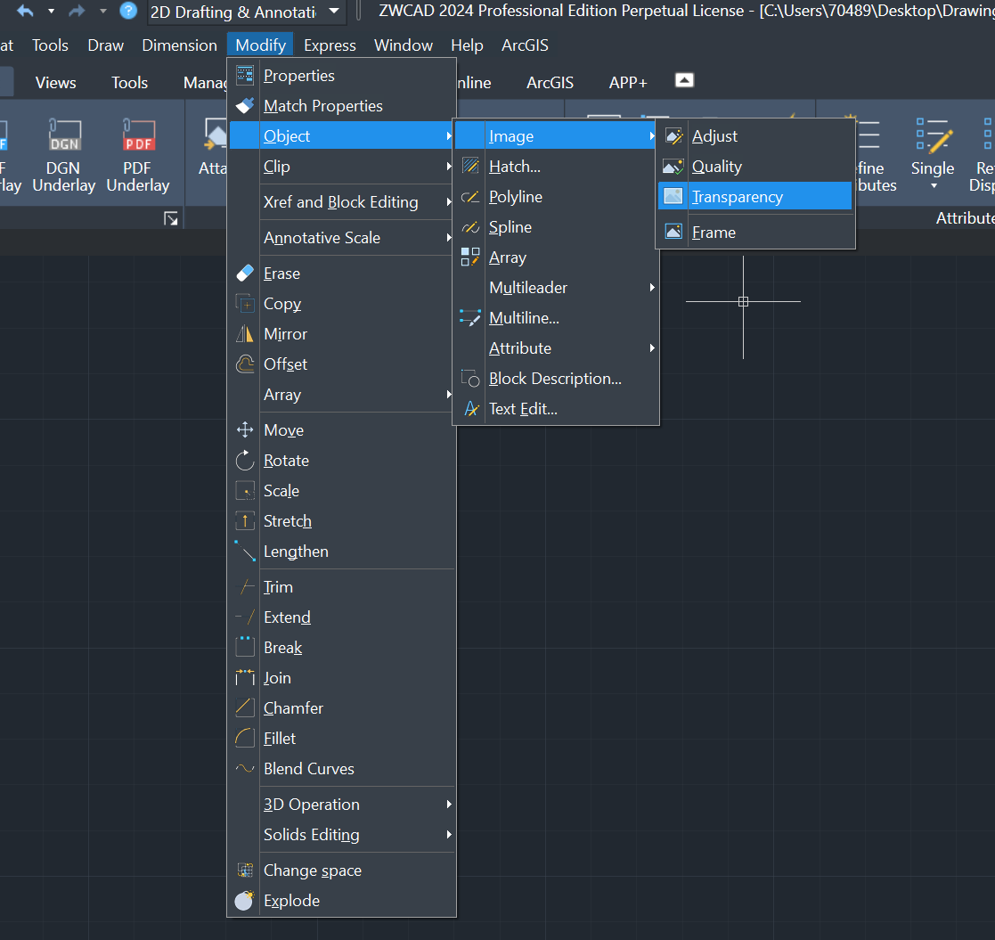Open the Draw menu

105,45
